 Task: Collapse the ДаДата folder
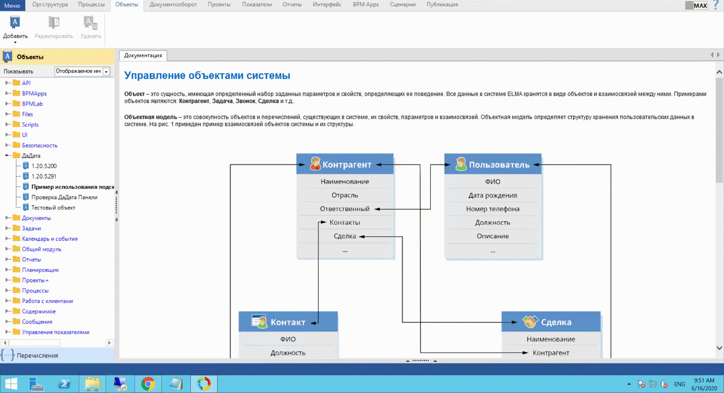point(7,155)
